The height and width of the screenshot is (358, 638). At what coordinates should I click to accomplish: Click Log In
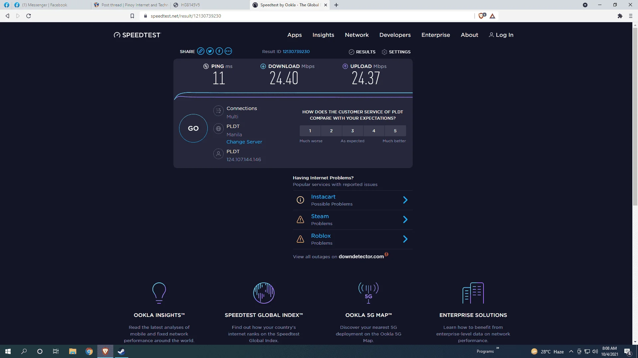pyautogui.click(x=501, y=35)
